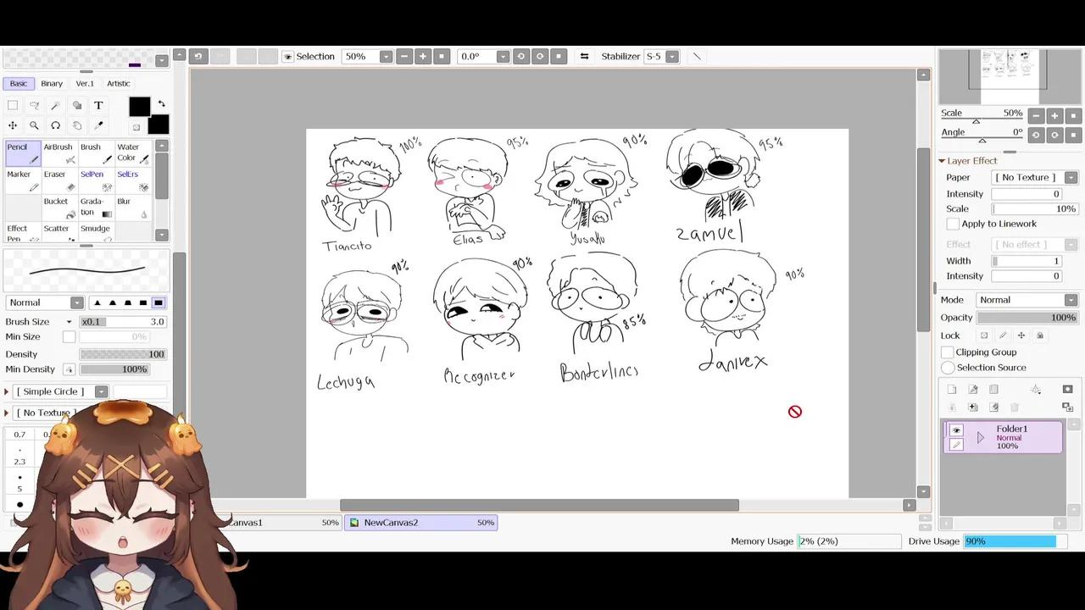This screenshot has width=1085, height=610.
Task: Select the magic wand tool
Action: click(55, 105)
